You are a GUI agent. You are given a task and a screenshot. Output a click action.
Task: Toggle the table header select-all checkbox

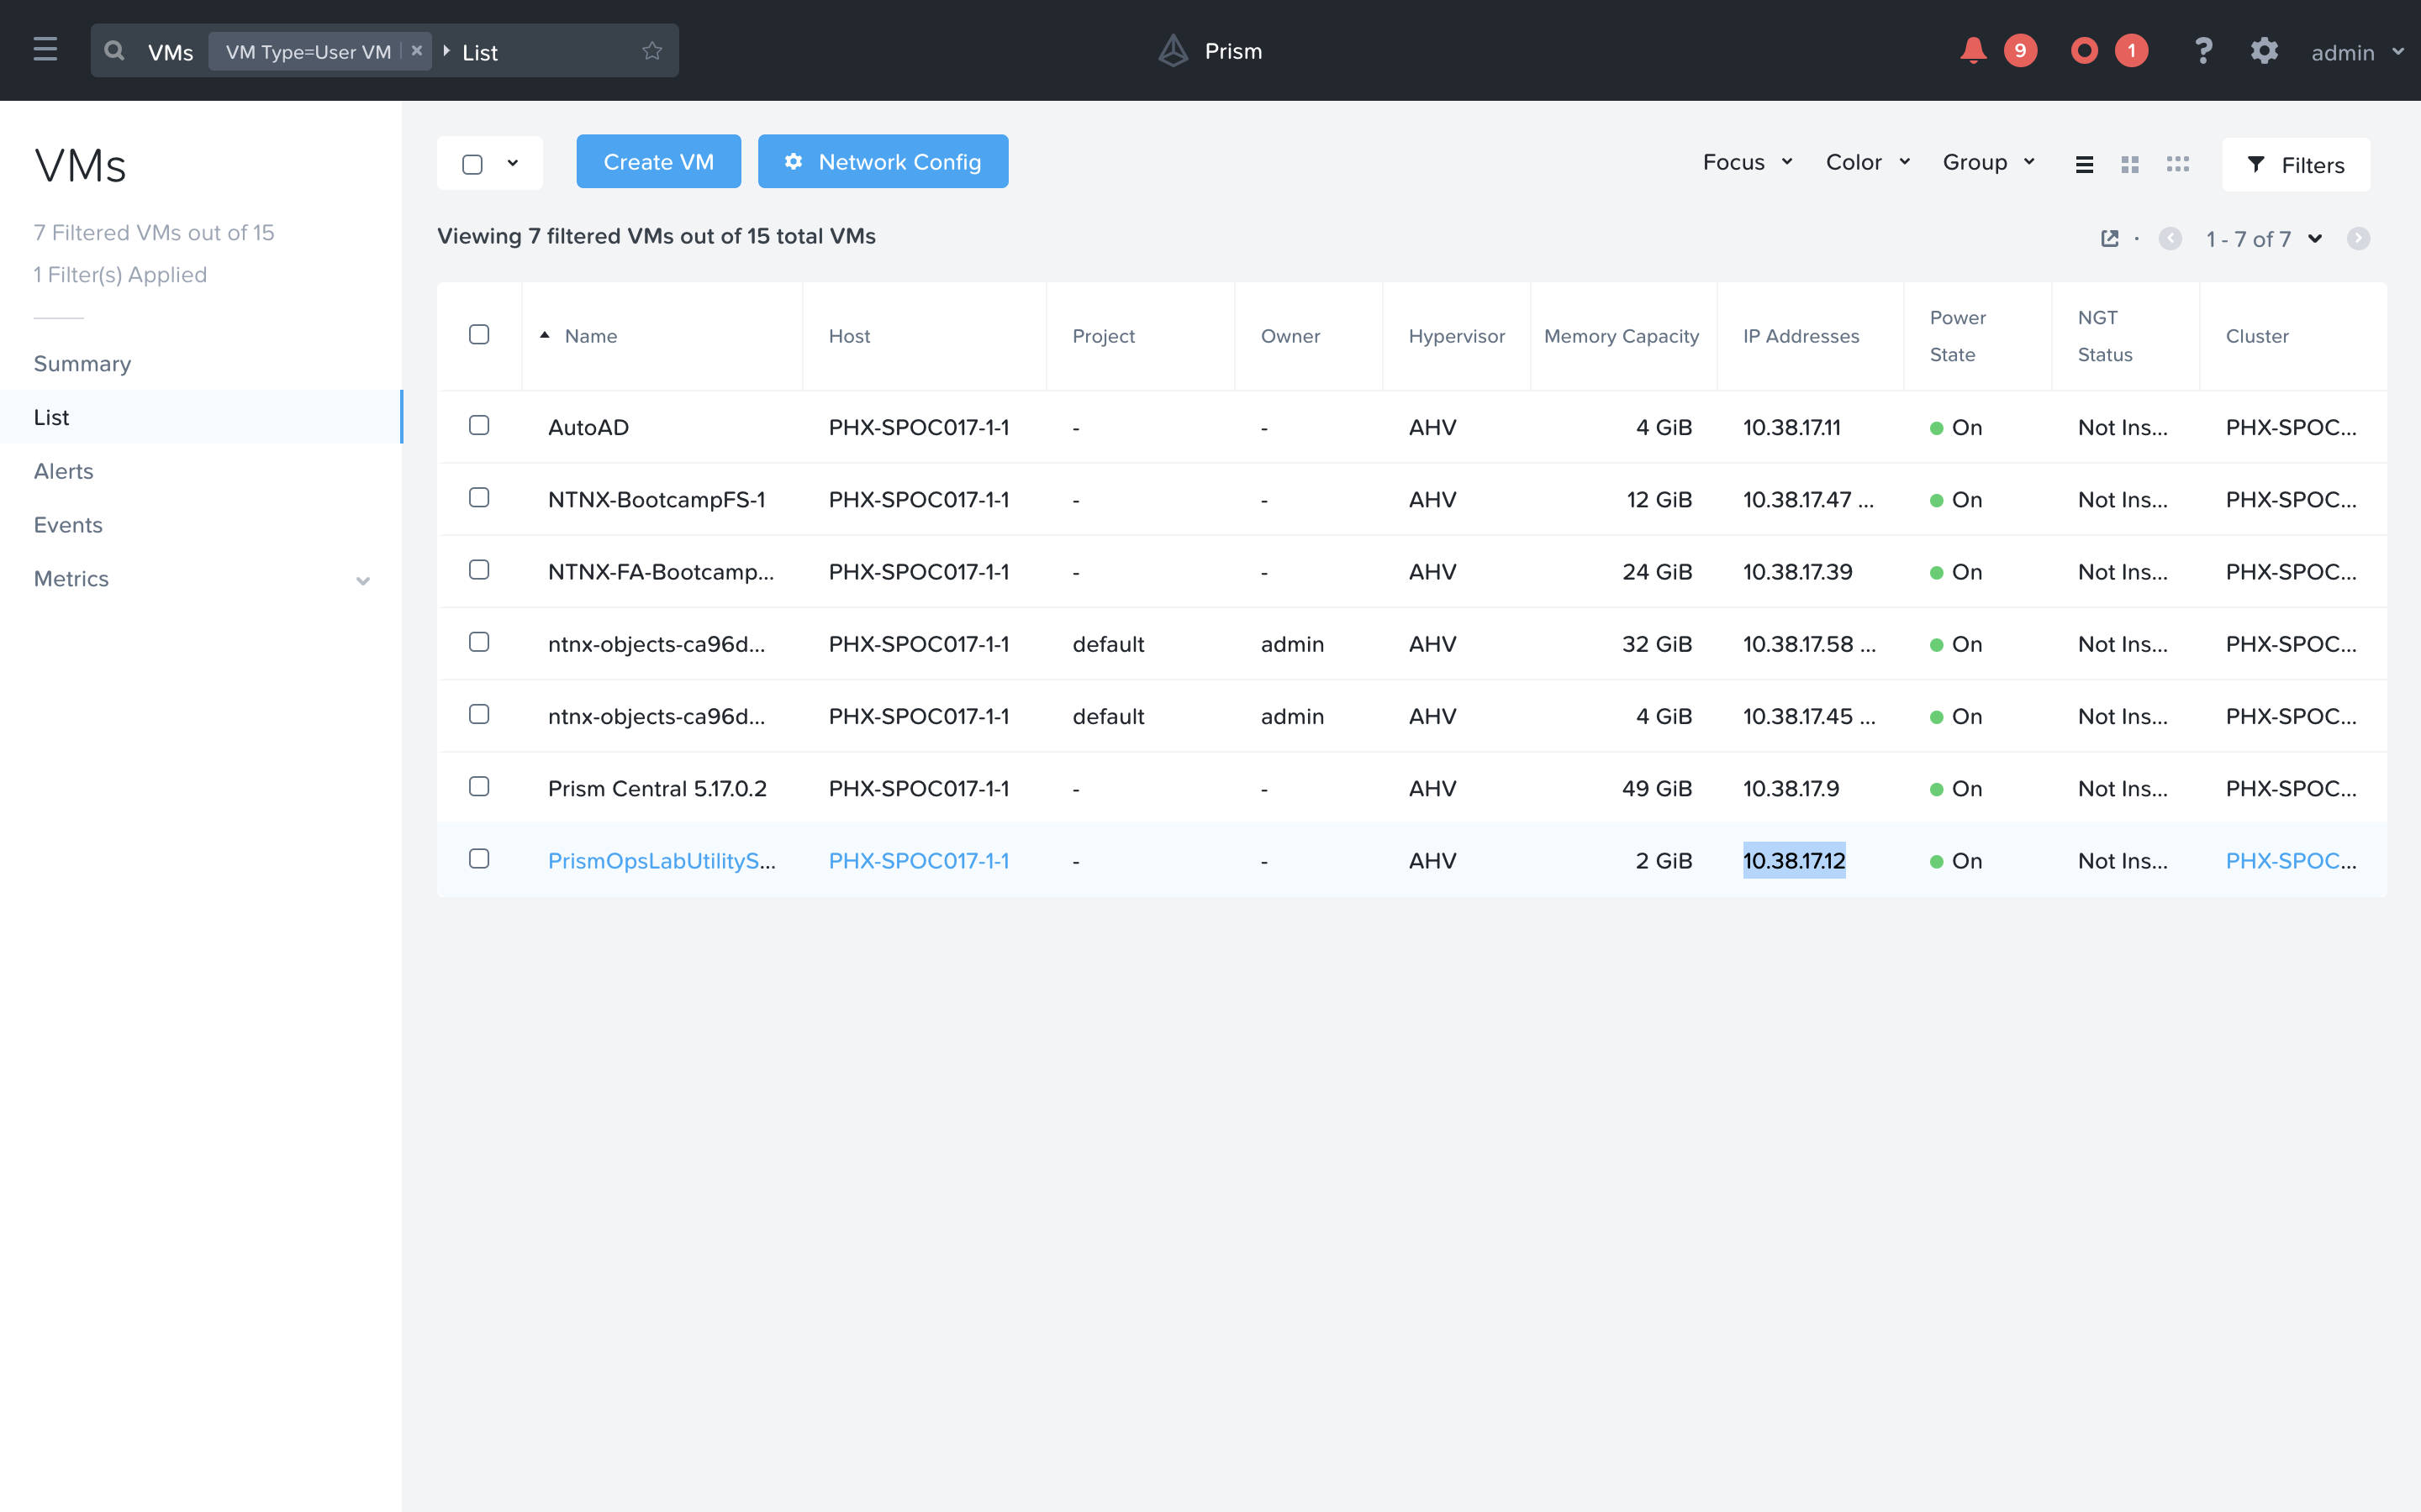click(x=479, y=334)
